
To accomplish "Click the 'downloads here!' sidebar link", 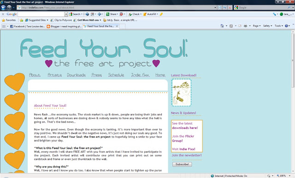I will [185, 128].
